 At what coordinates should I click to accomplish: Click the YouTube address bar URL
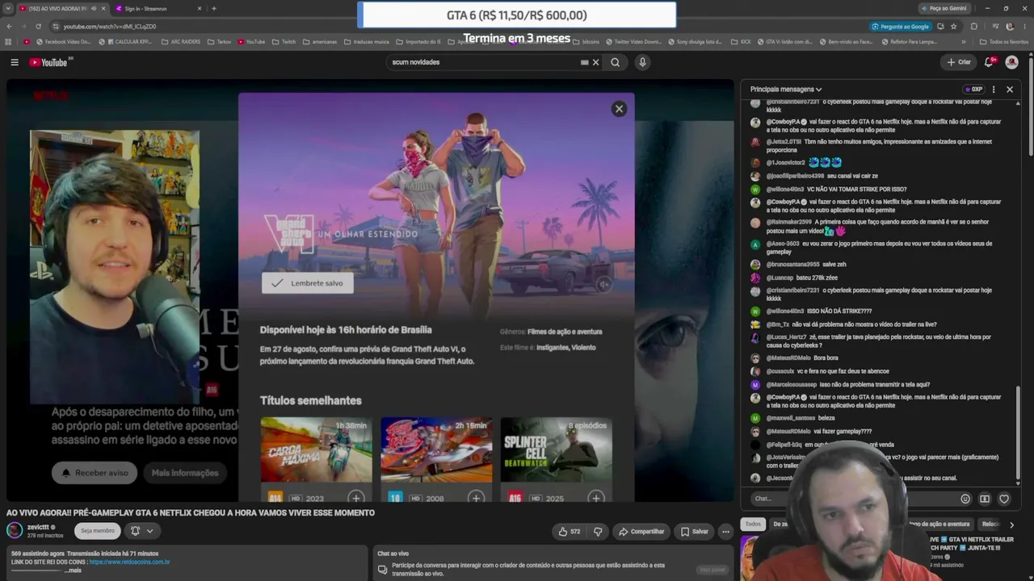pyautogui.click(x=110, y=27)
